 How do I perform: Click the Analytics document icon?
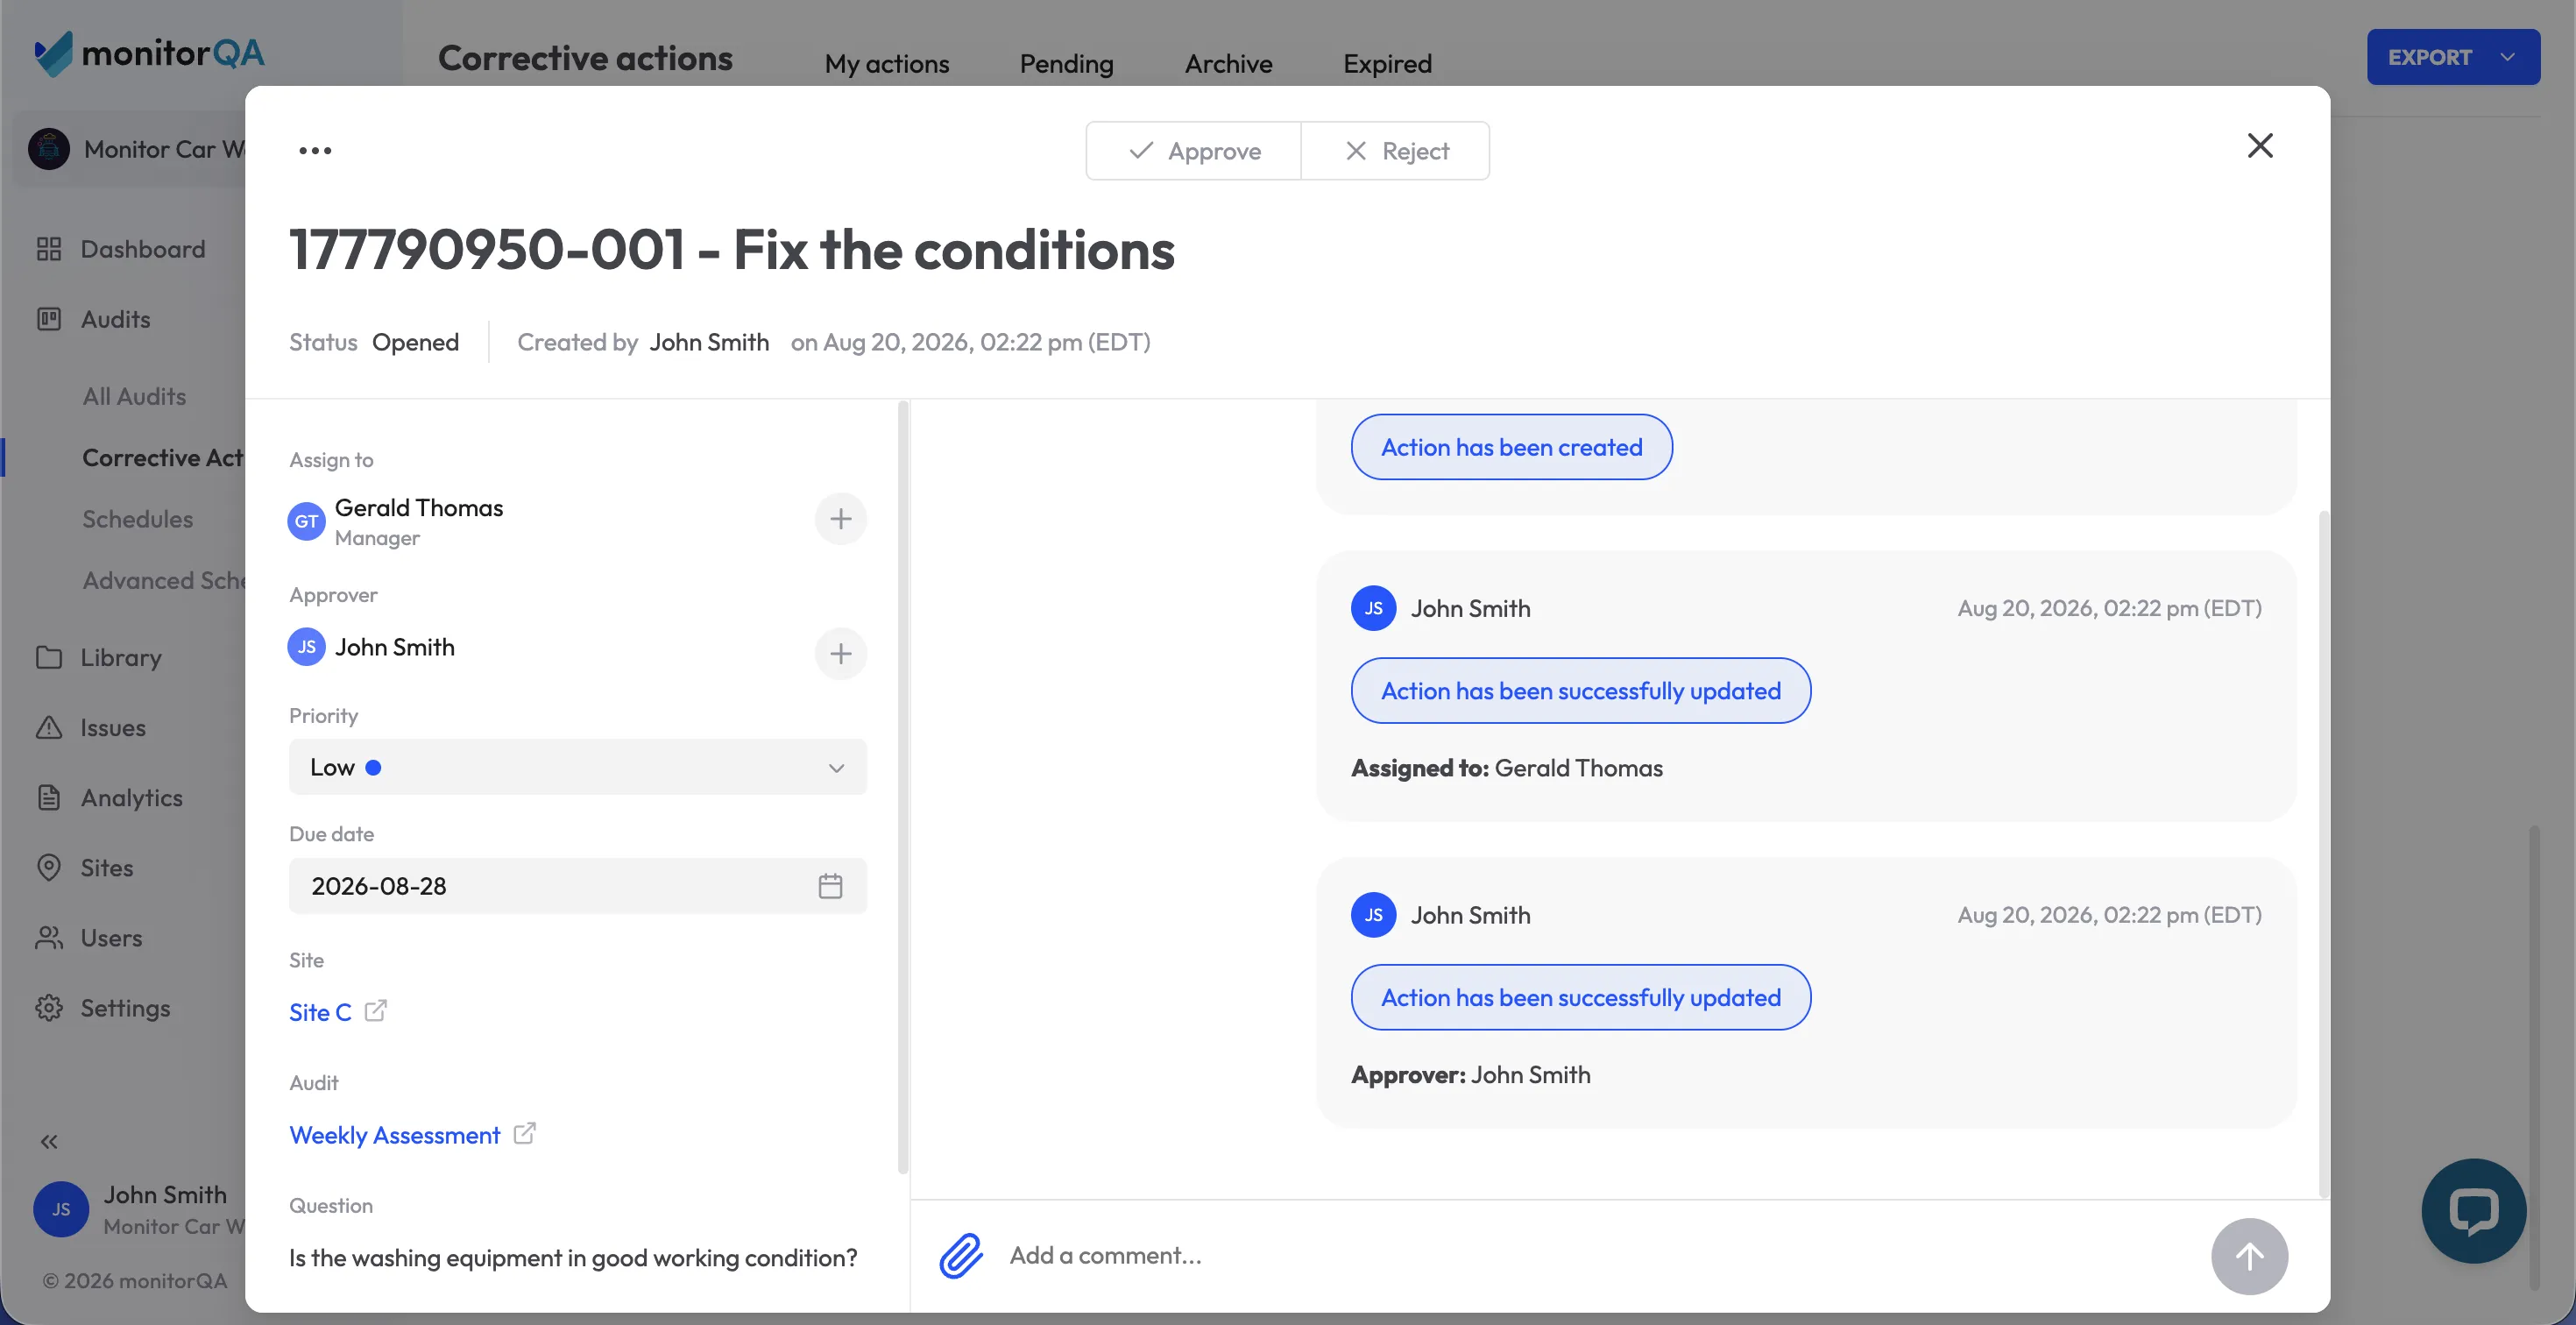point(49,797)
